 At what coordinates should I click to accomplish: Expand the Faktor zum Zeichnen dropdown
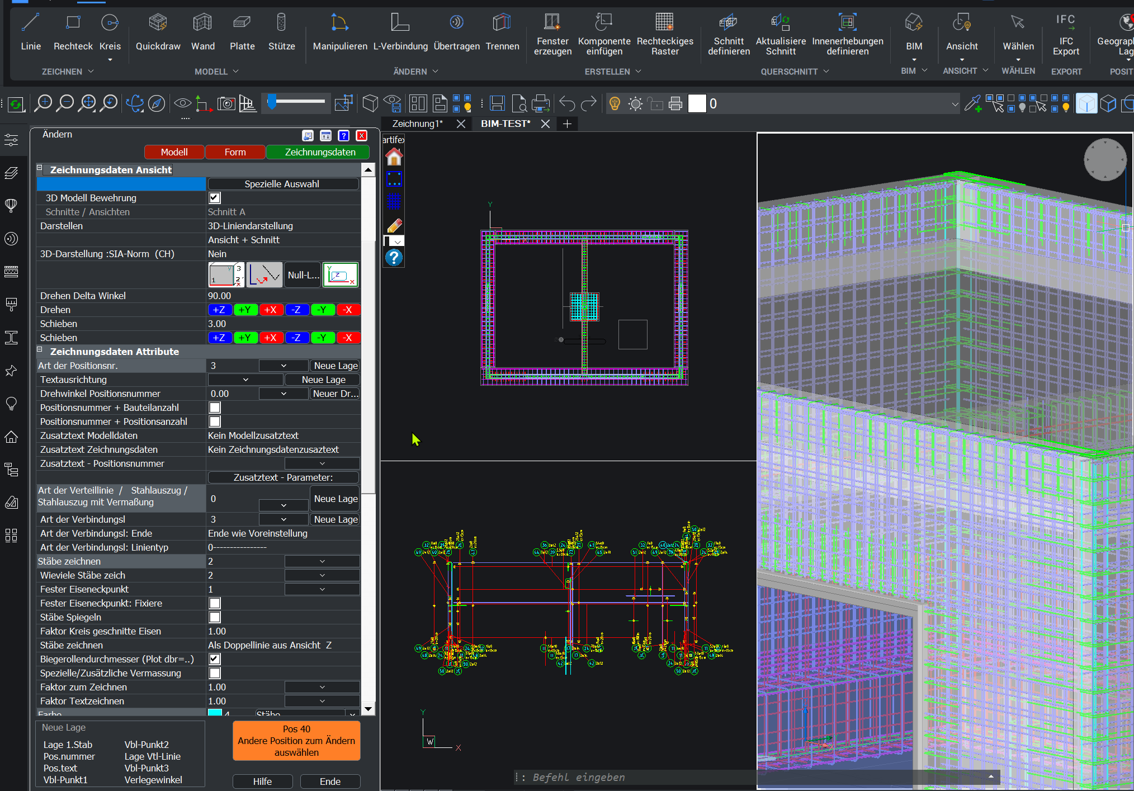coord(322,687)
